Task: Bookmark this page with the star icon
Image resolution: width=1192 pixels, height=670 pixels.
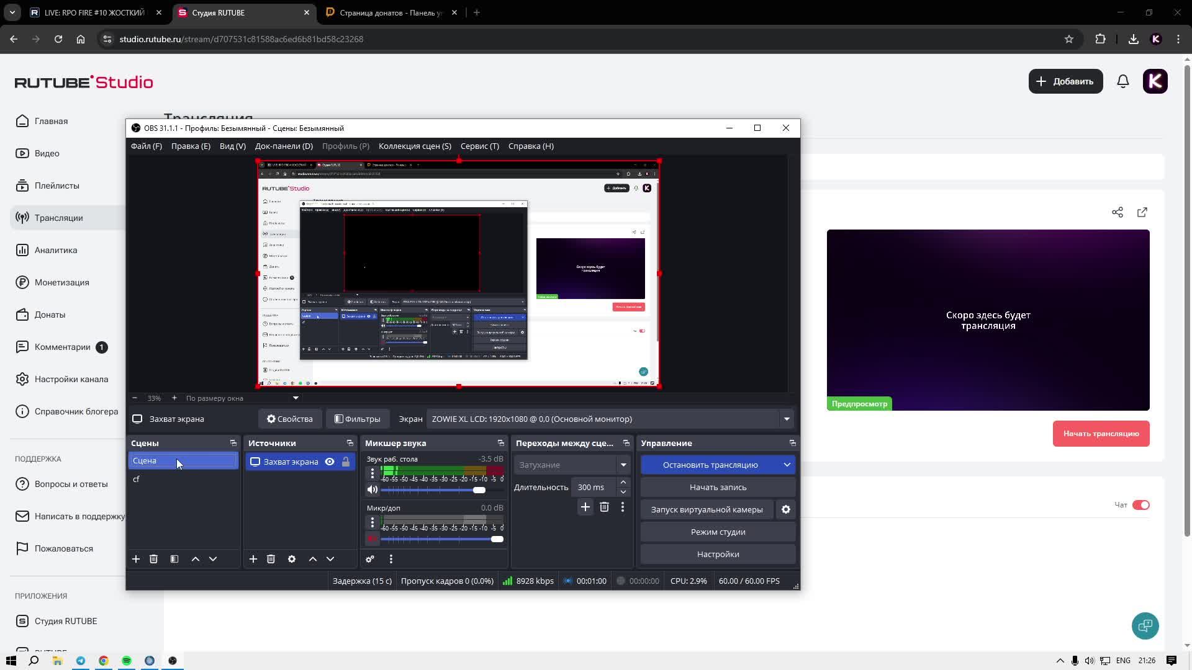Action: (1069, 39)
